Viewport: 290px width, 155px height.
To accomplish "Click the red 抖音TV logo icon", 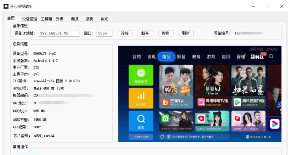I will pyautogui.click(x=201, y=118).
